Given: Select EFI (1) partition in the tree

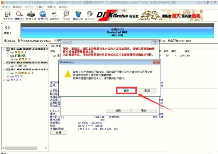Looking at the screenshot, I should coord(19,76).
